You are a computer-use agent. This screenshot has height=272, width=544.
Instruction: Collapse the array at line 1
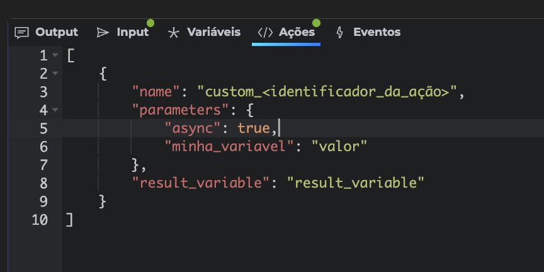click(x=55, y=55)
